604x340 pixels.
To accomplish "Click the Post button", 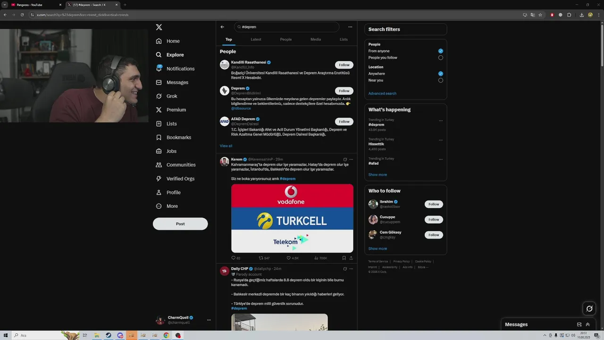I will [x=180, y=224].
